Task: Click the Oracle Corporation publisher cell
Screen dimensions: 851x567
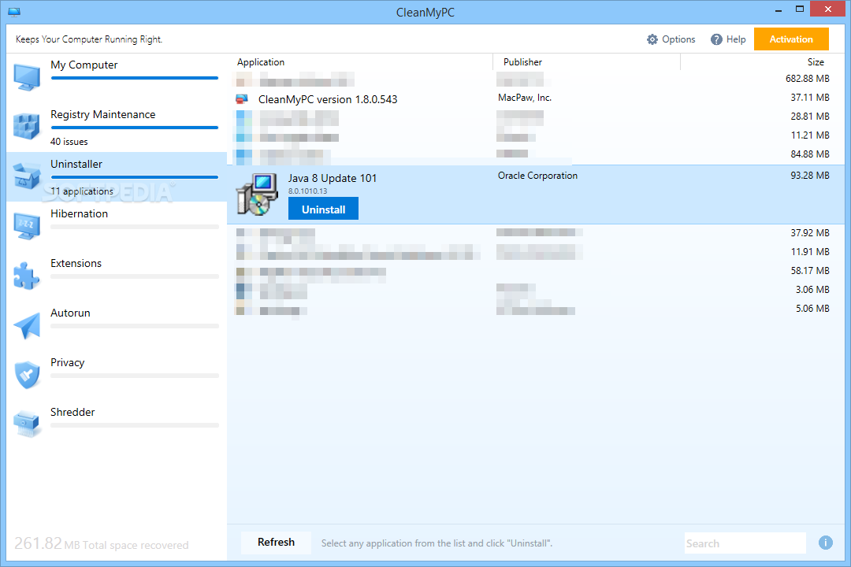Action: coord(538,176)
